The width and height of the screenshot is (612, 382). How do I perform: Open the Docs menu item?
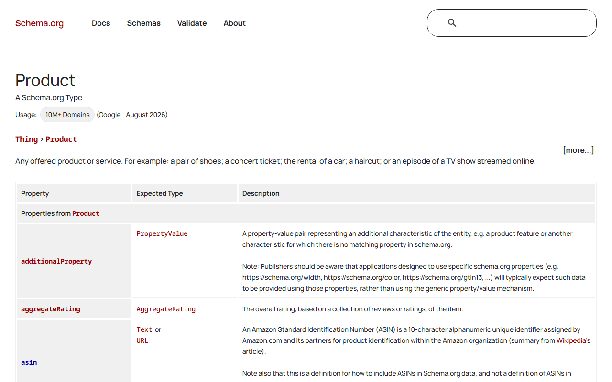(101, 23)
